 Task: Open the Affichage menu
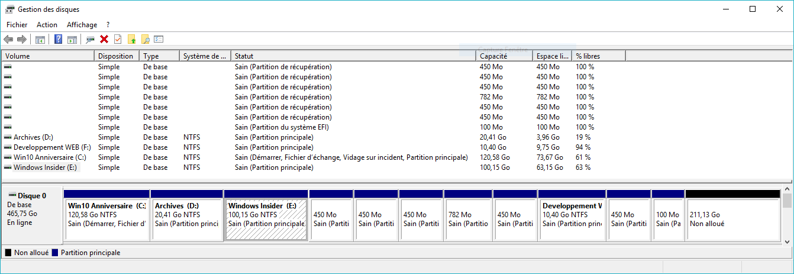[82, 25]
